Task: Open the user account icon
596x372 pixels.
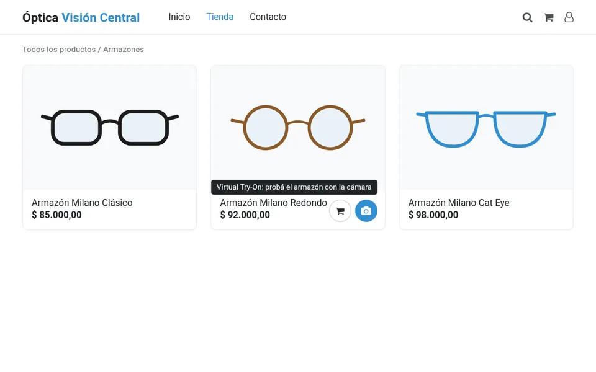Action: tap(569, 17)
